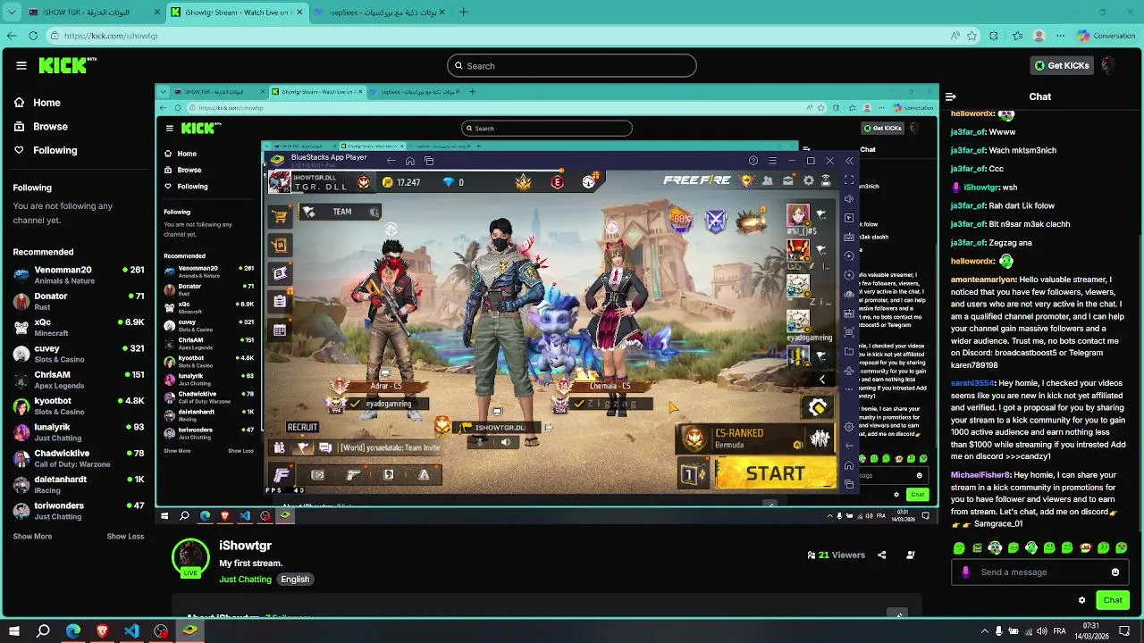This screenshot has height=643, width=1144.
Task: Open Edge from the Windows taskbar
Action: pos(73,631)
